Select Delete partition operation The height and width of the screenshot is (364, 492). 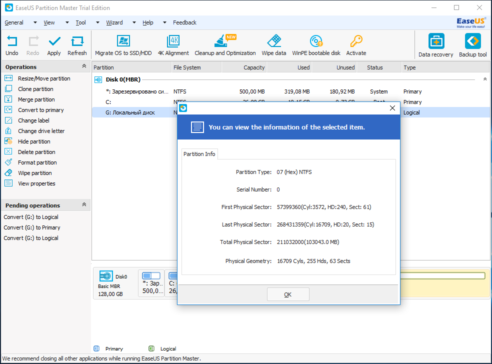(x=36, y=152)
